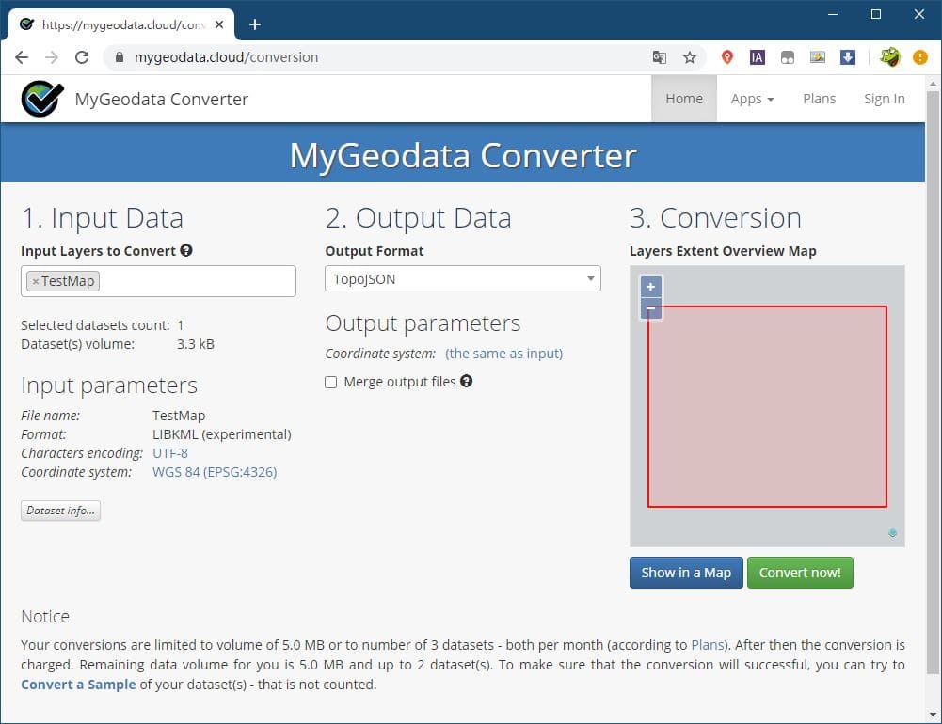Open help icon beside Input Layers to Convert
The image size is (942, 724).
click(186, 250)
